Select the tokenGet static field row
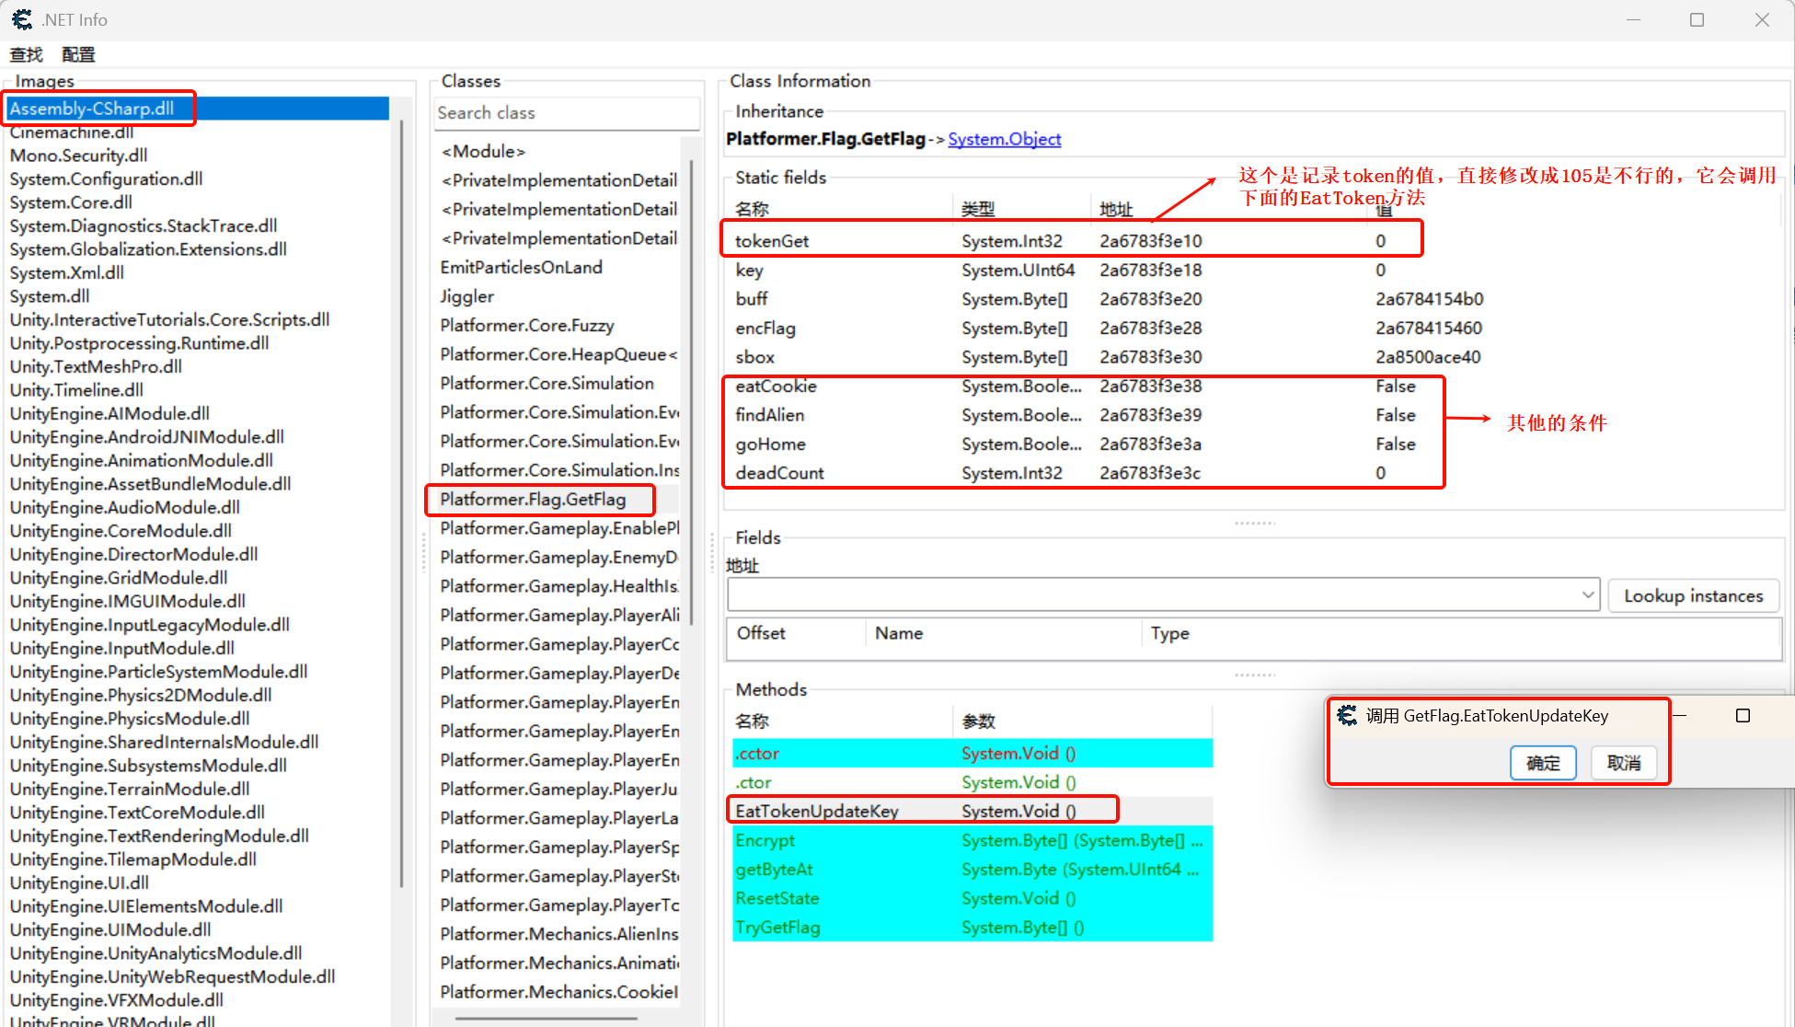 point(773,241)
